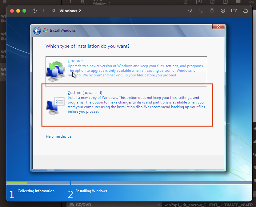Select the Custom (advanced) installation heading
Image resolution: width=256 pixels, height=207 pixels.
coord(85,92)
